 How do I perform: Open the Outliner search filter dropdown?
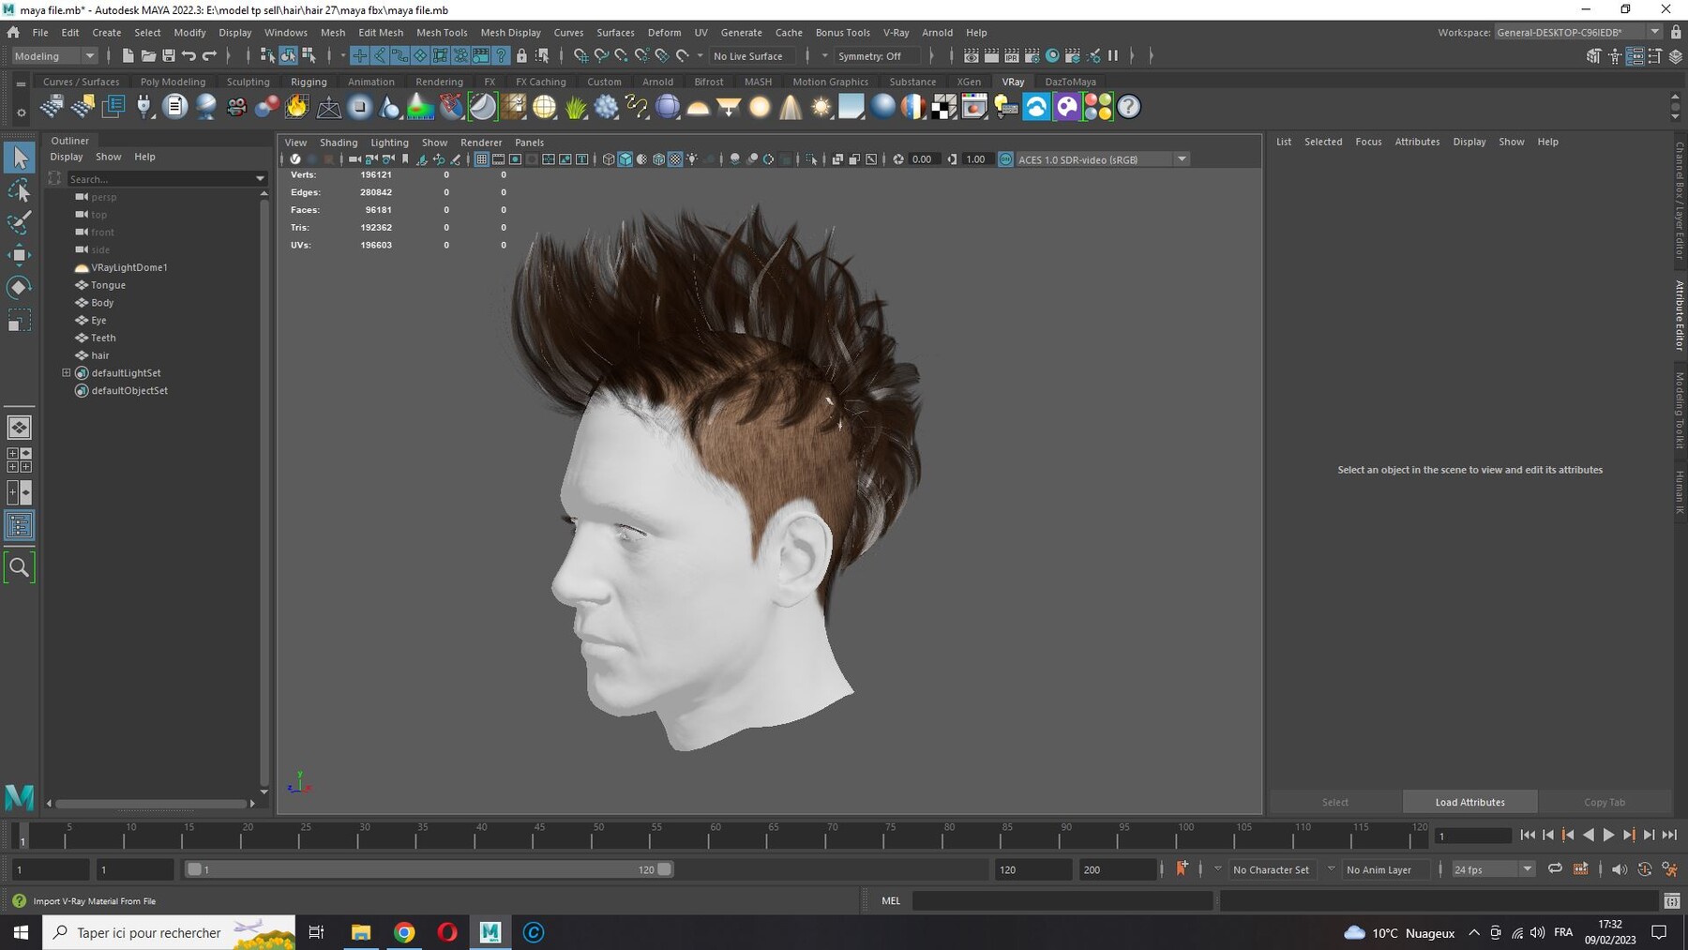point(260,178)
